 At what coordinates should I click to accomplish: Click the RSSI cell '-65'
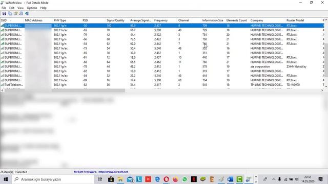[85, 30]
